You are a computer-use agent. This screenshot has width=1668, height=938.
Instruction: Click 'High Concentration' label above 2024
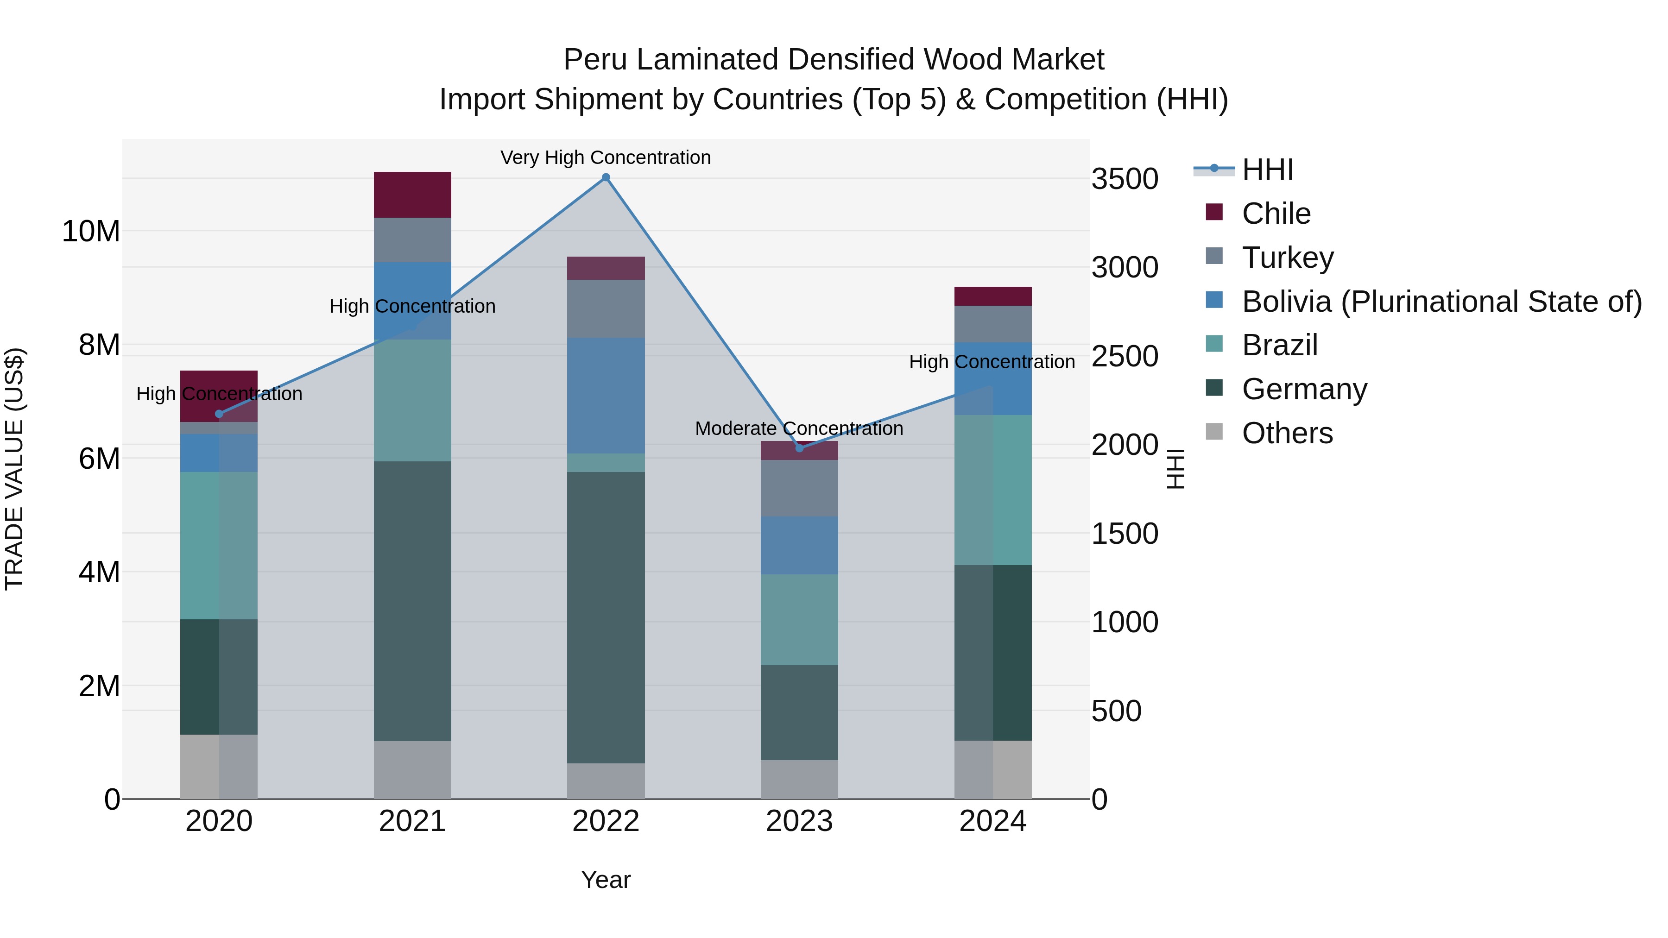pos(992,362)
